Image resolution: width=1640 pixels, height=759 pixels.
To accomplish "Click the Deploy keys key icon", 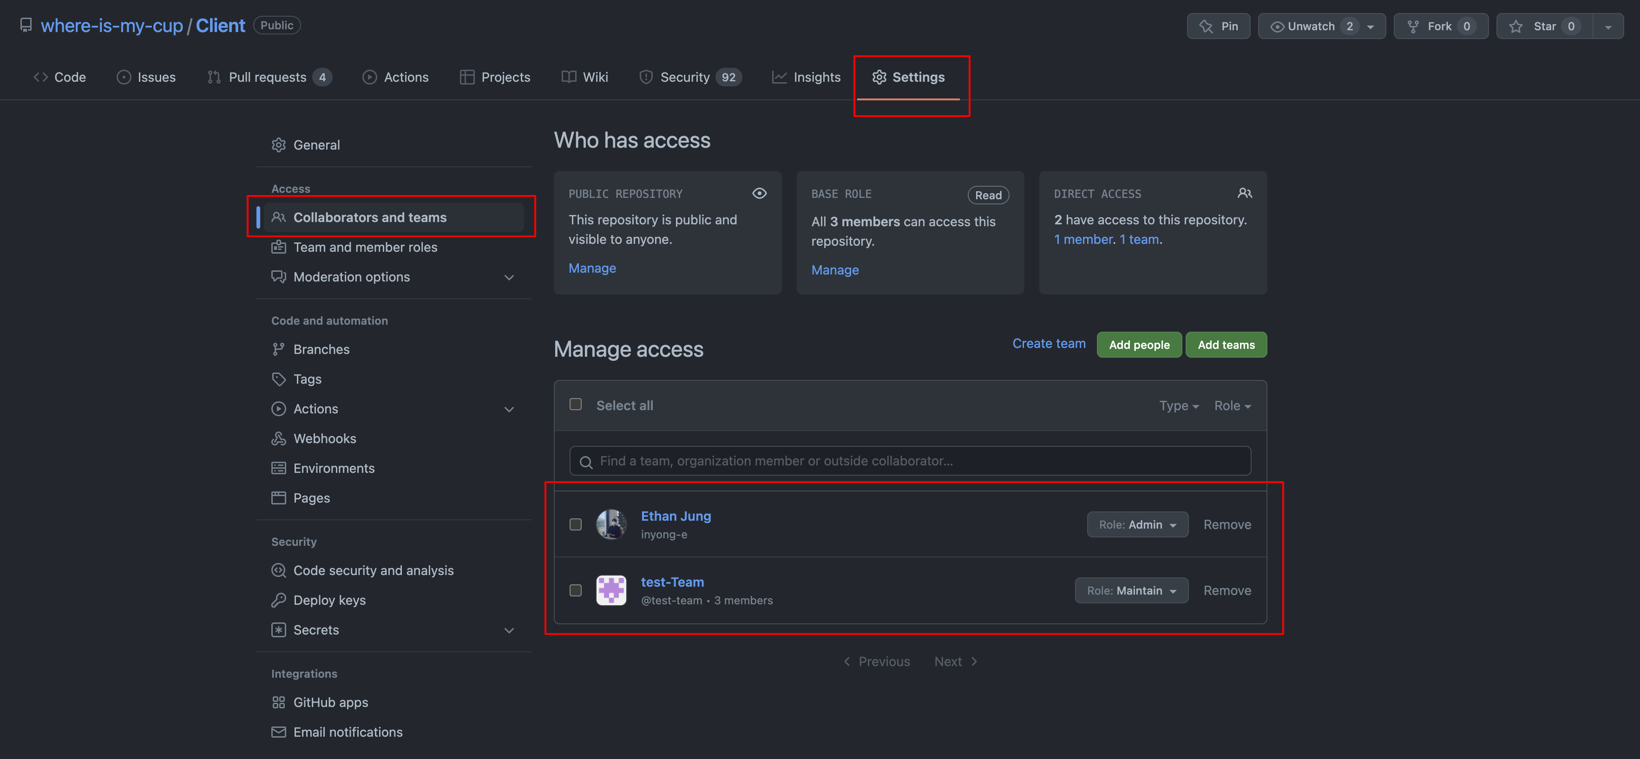I will (x=278, y=601).
